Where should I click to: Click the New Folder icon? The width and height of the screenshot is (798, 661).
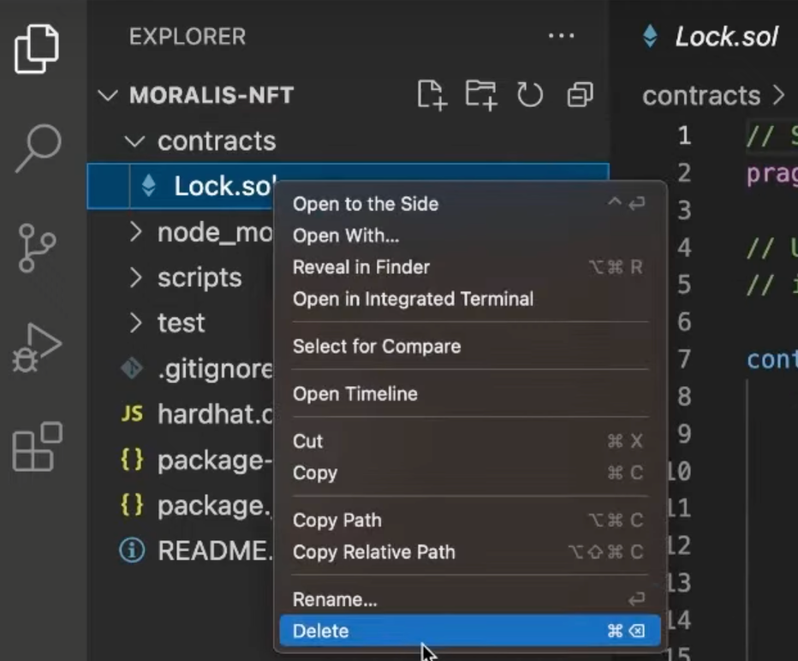pos(481,95)
